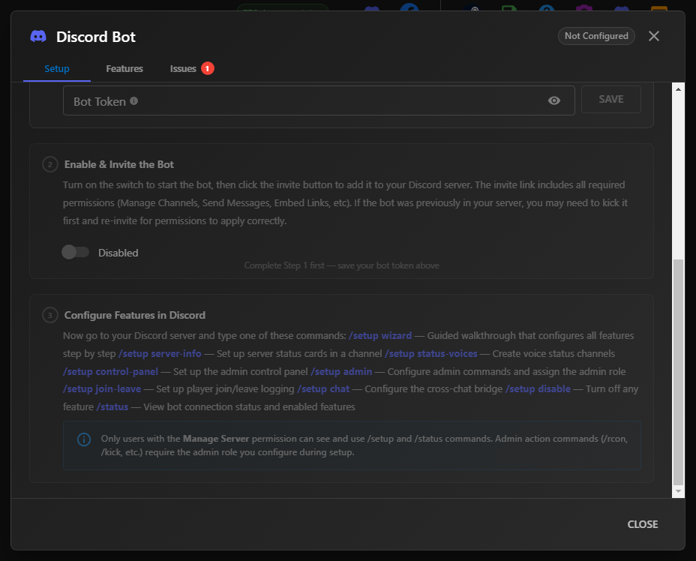Focus the Bot Token input field
Screen dimensions: 696x561
(x=319, y=100)
